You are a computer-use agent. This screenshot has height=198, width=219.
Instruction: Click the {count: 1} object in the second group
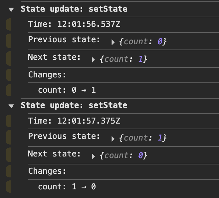[142, 139]
